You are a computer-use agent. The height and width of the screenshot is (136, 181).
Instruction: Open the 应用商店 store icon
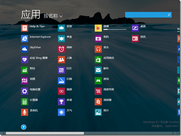98,60
